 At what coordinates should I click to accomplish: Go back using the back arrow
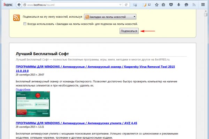[x=19, y=5]
